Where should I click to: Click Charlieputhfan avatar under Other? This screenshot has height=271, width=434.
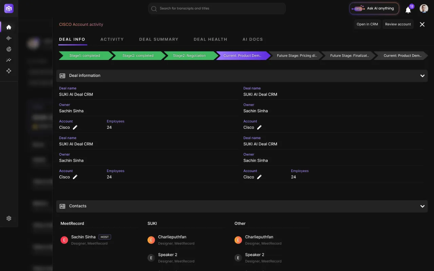click(x=238, y=240)
